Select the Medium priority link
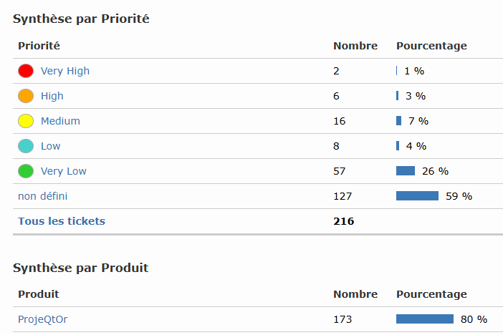Image resolution: width=503 pixels, height=335 pixels. (60, 121)
